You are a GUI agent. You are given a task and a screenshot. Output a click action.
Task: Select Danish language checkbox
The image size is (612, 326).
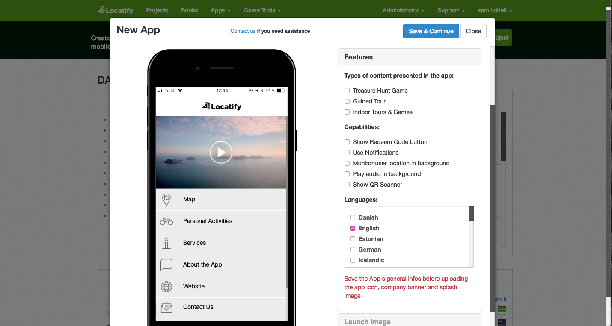[353, 217]
